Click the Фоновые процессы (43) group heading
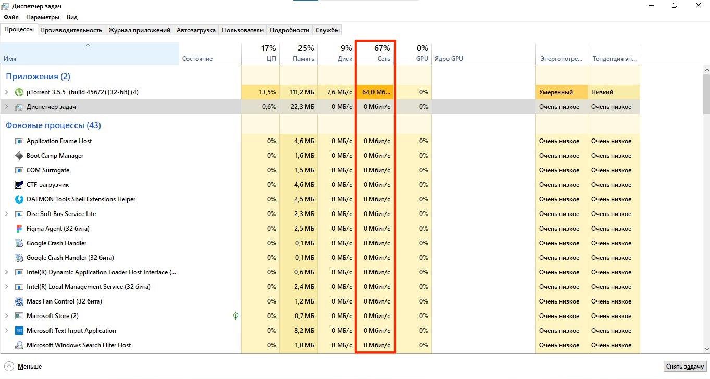 [54, 125]
